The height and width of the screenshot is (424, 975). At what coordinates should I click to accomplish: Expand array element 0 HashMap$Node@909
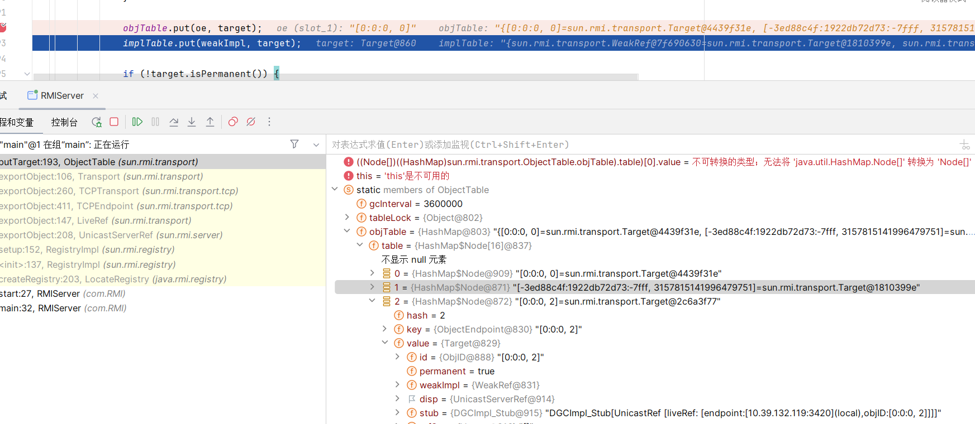tap(372, 273)
